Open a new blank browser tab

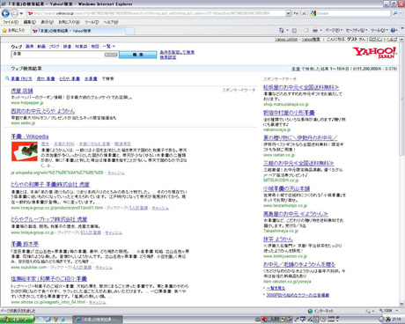pos(130,31)
